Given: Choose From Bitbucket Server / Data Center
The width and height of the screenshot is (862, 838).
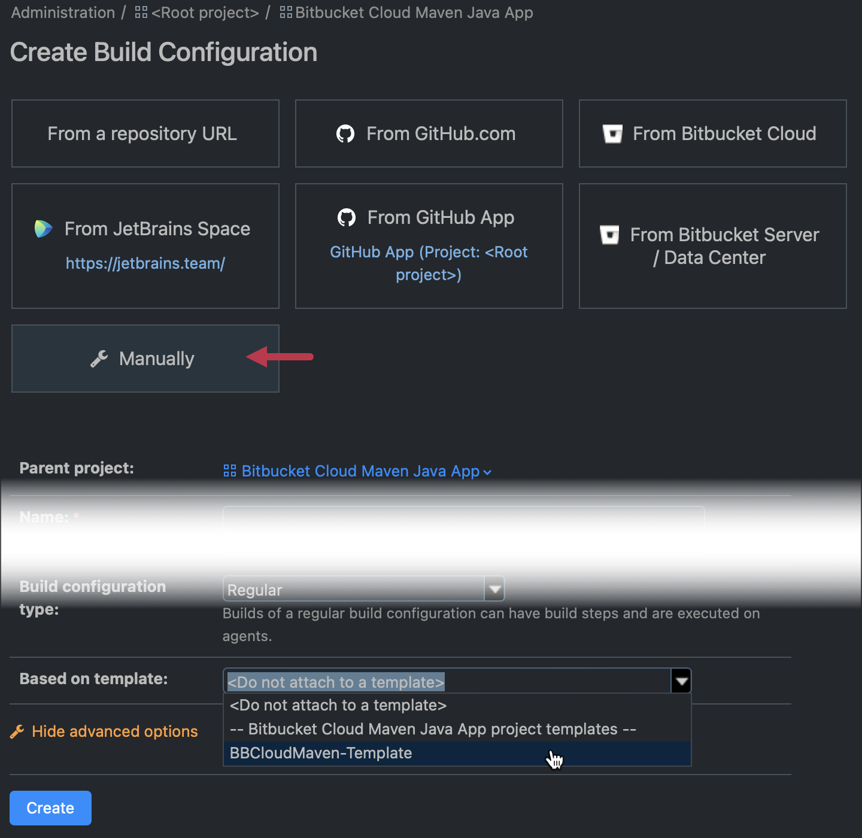Looking at the screenshot, I should (713, 246).
